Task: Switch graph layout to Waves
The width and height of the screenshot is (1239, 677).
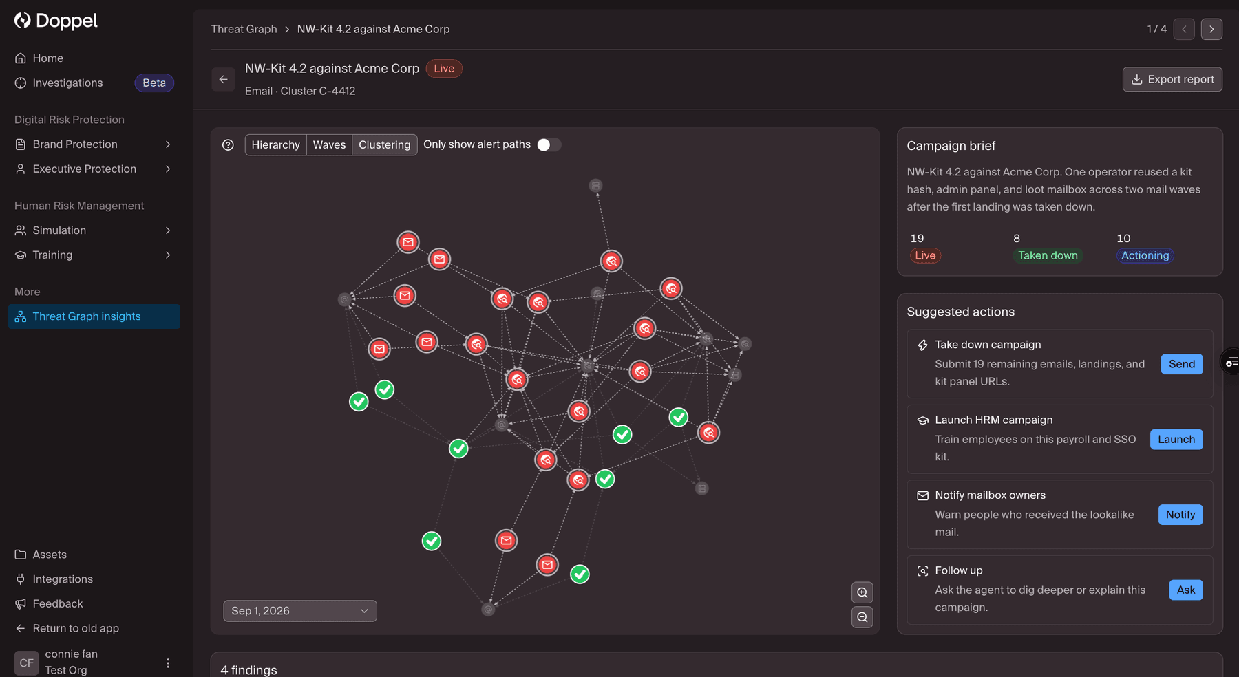Action: click(329, 144)
